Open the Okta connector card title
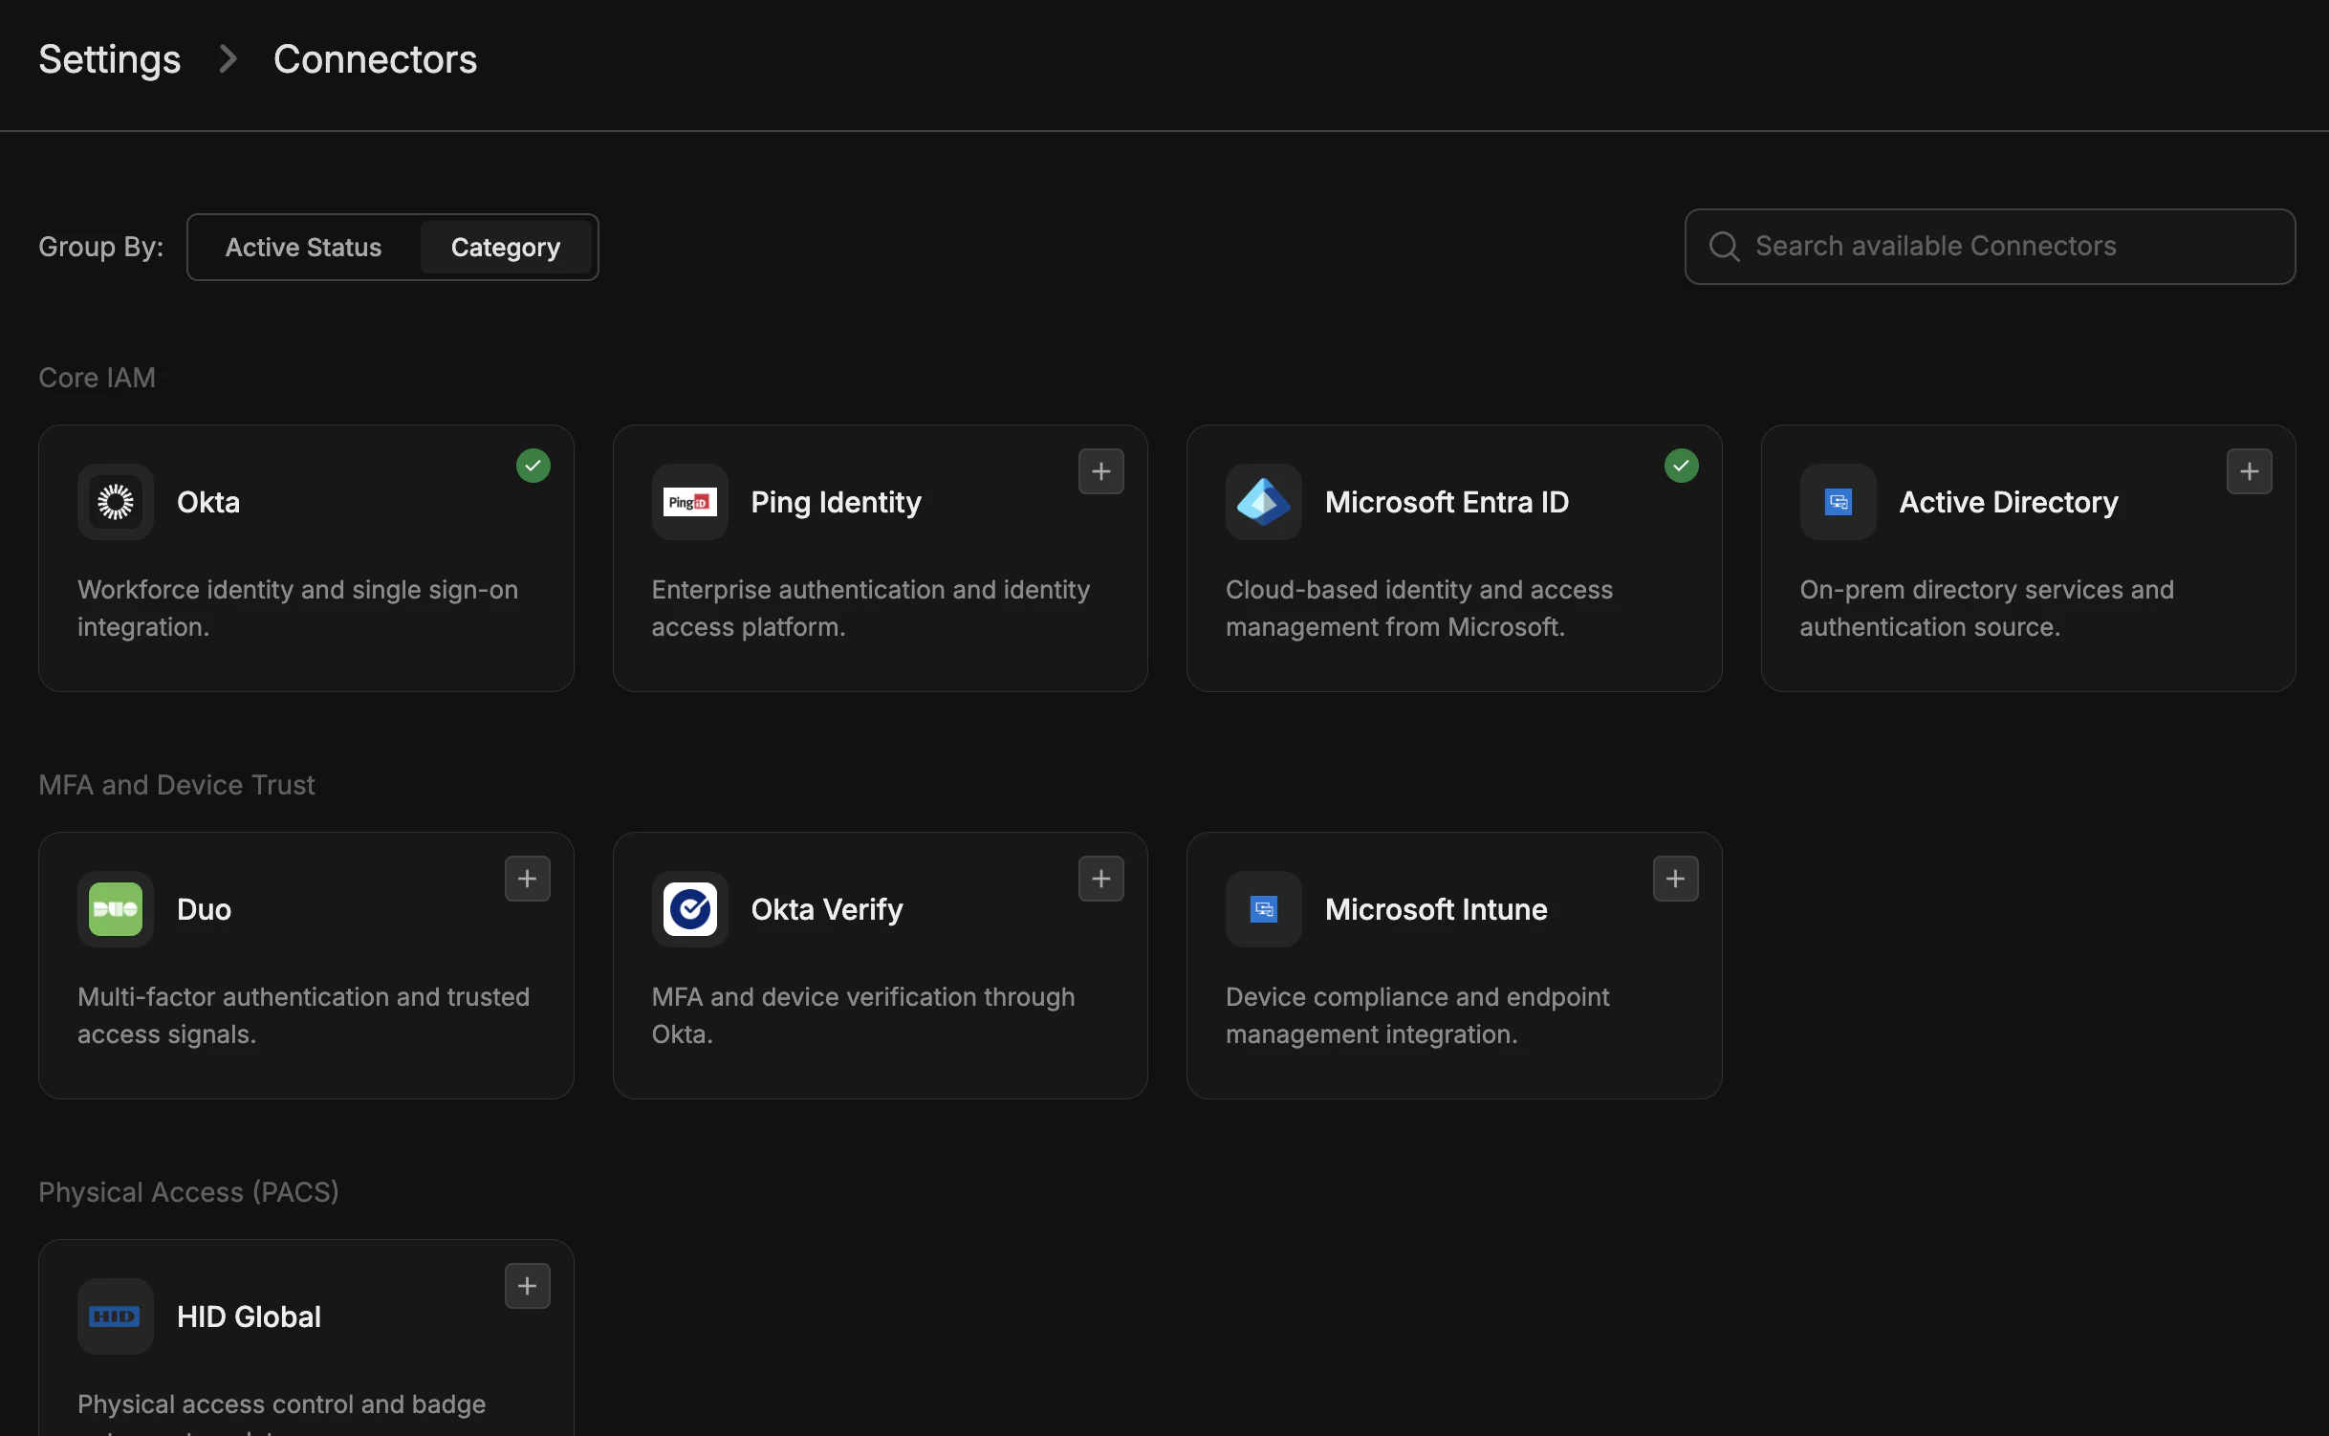The image size is (2329, 1436). pos(208,502)
